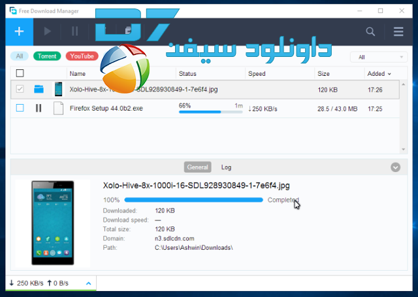Image resolution: width=418 pixels, height=297 pixels.
Task: Click path C:\Users\Ashwin\Downloads\
Action: click(194, 247)
